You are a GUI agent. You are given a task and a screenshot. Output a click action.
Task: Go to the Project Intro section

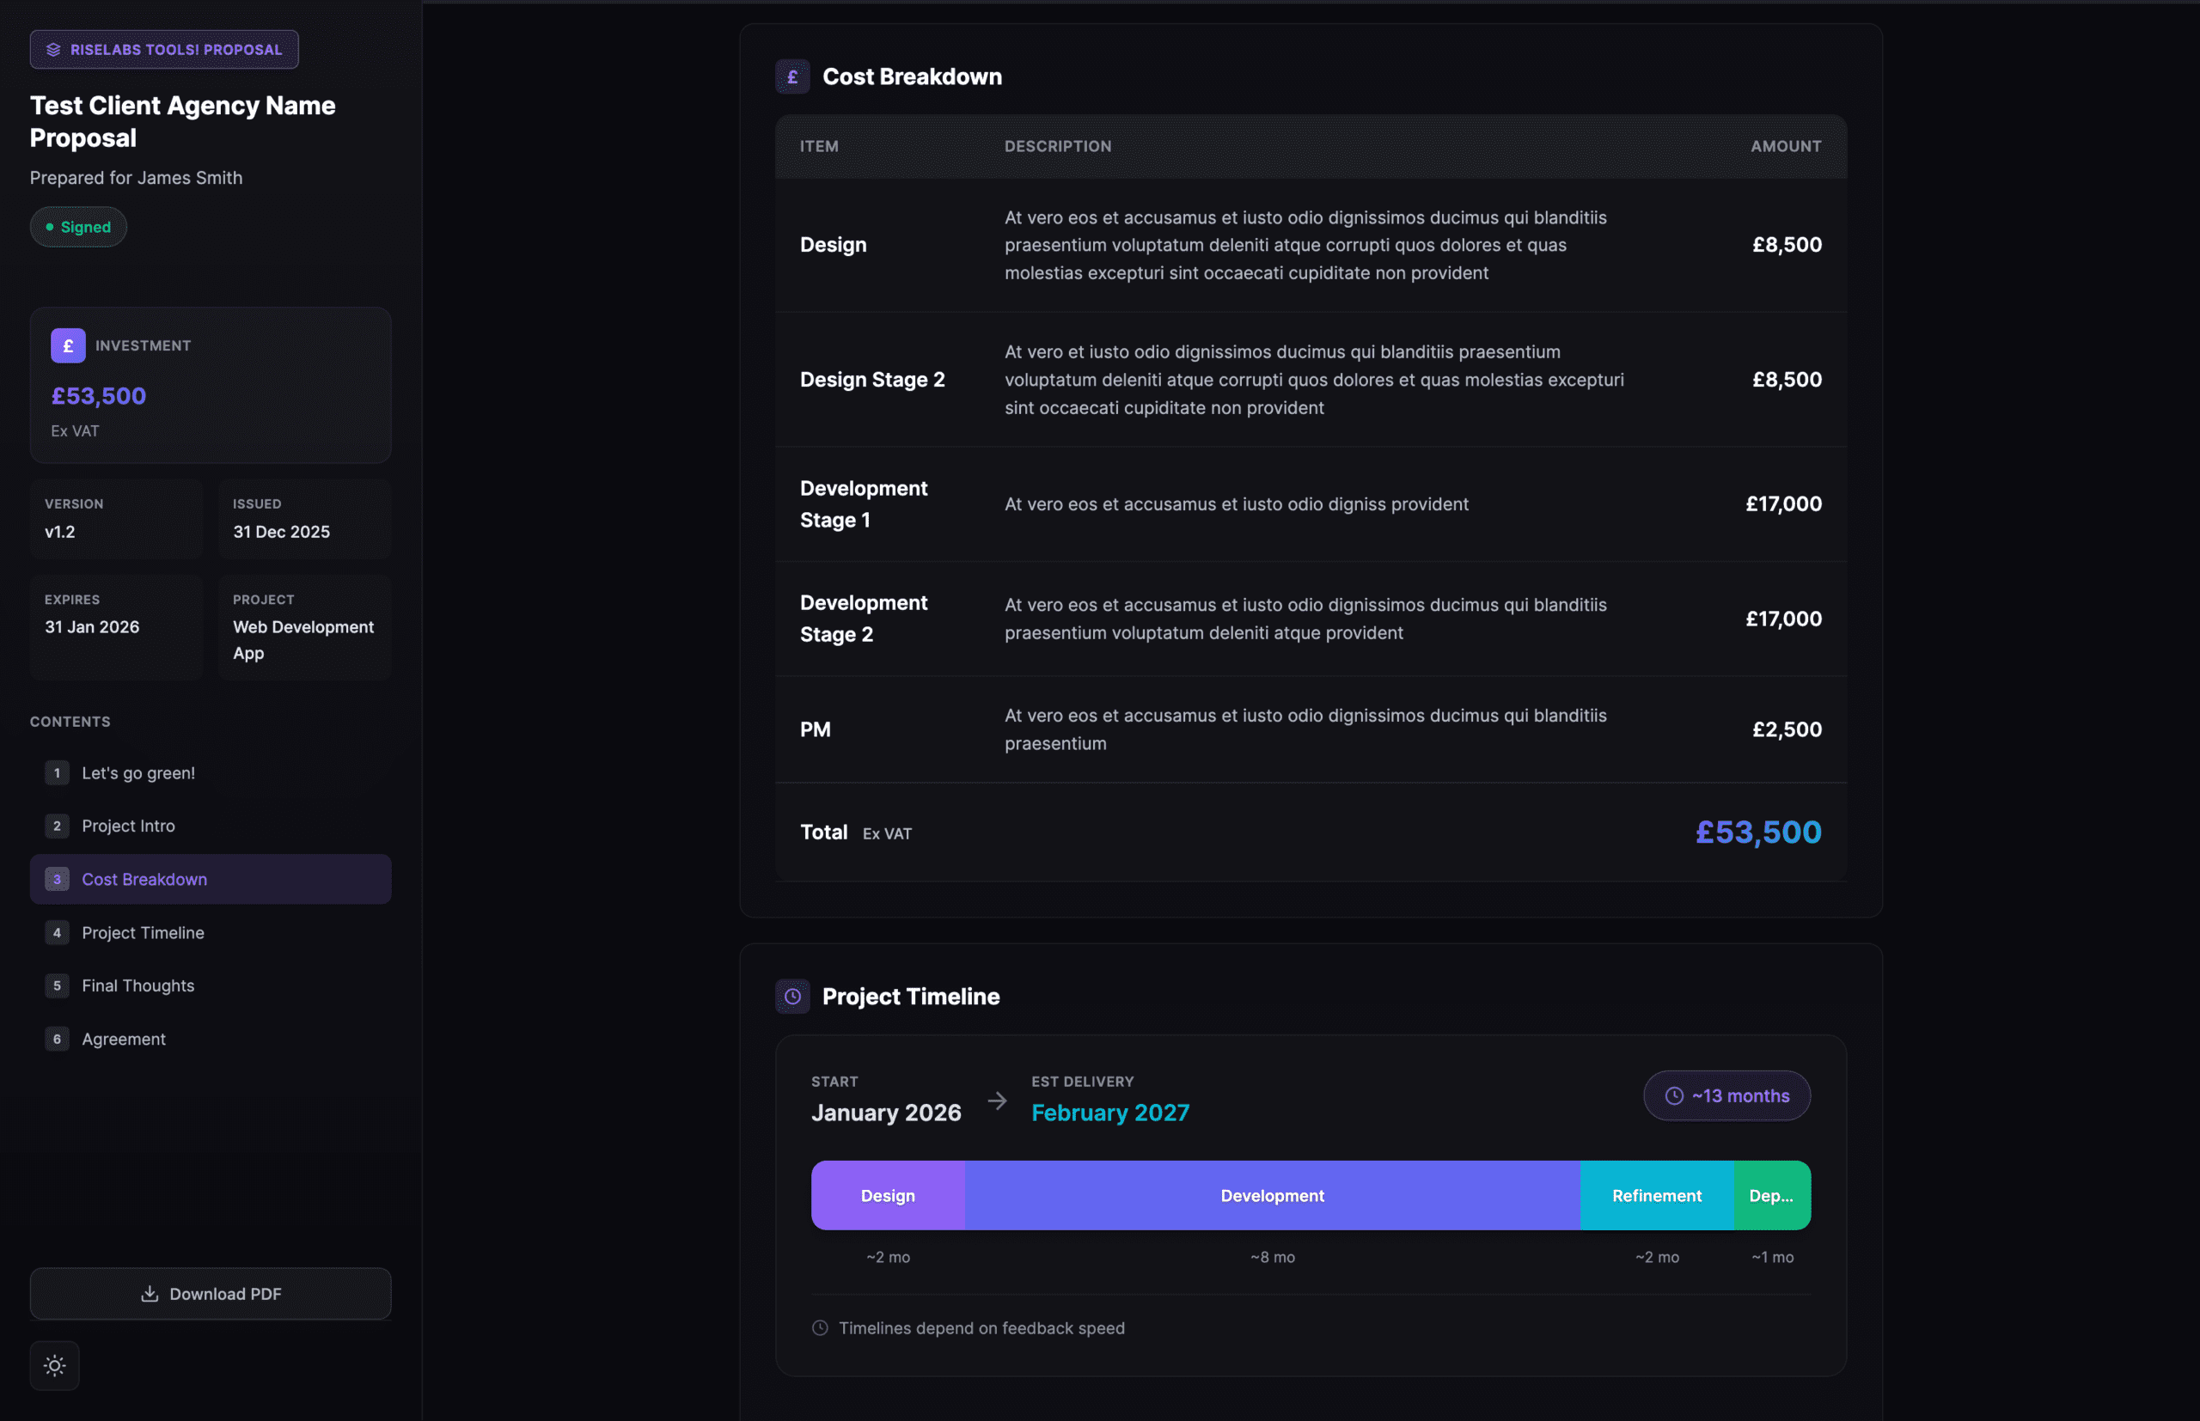pos(128,825)
